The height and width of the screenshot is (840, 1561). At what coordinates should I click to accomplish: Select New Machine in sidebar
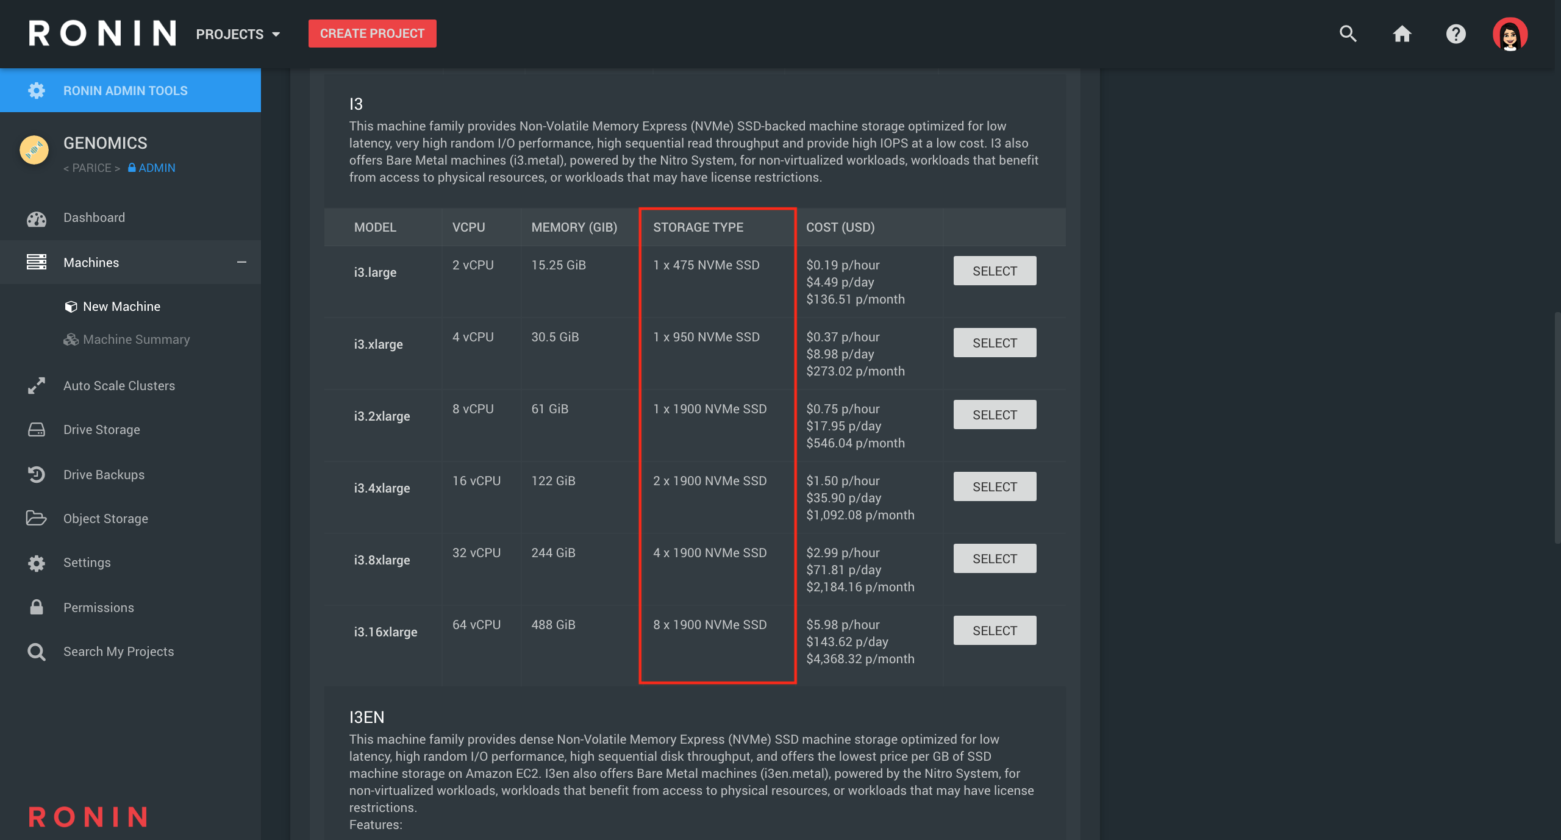[121, 307]
